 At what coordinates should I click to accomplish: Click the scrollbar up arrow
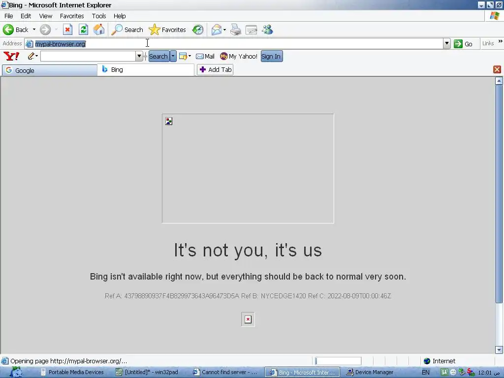[499, 81]
